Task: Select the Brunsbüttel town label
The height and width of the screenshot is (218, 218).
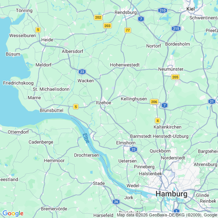Action: (x=52, y=110)
